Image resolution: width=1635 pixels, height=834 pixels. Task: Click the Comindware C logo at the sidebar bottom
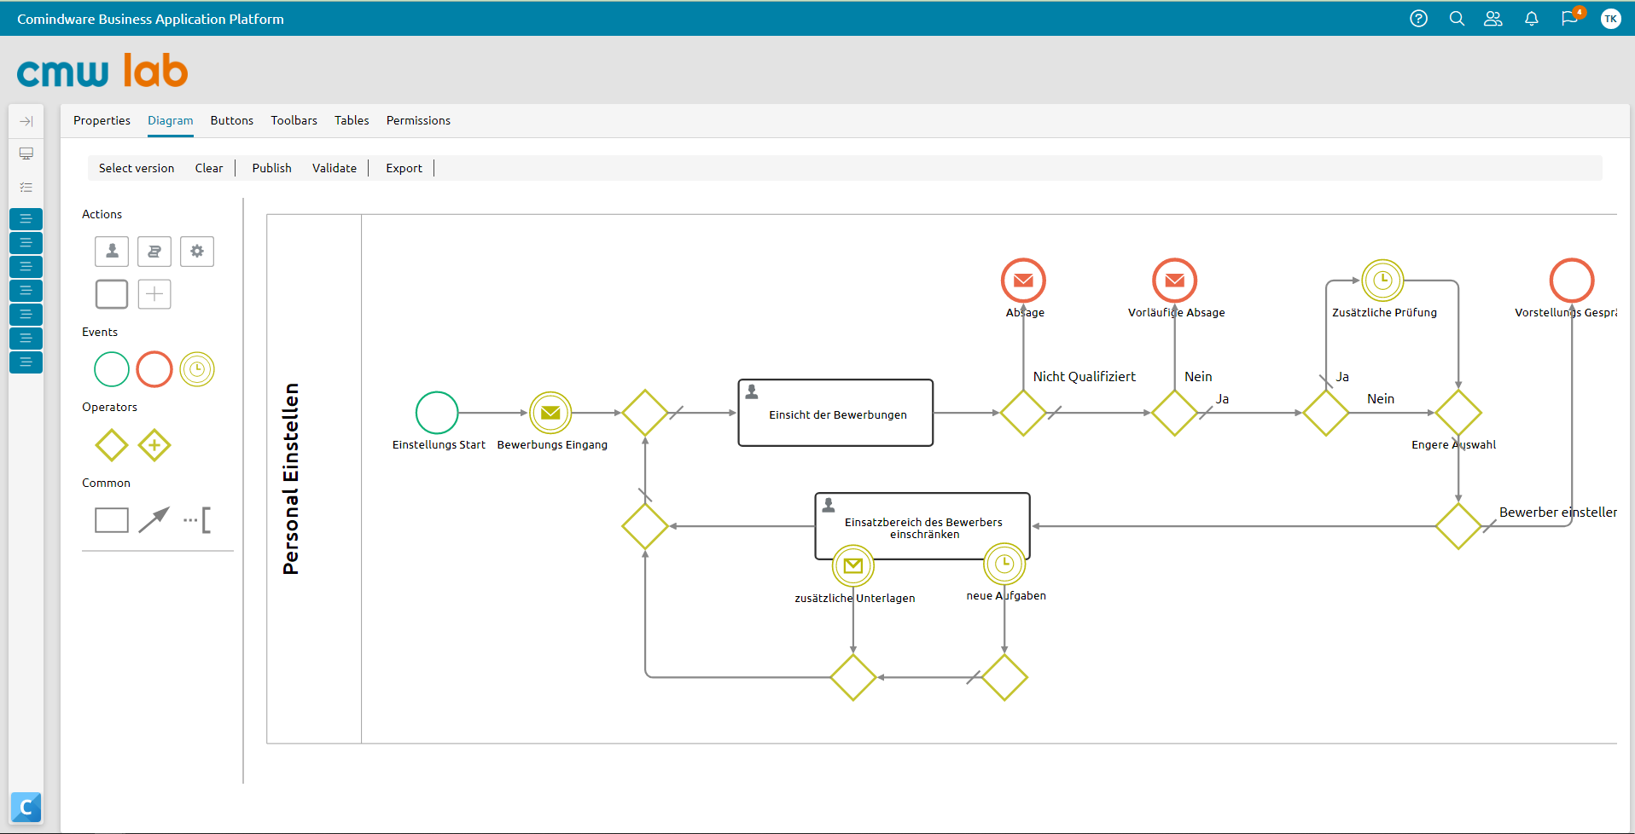[26, 807]
